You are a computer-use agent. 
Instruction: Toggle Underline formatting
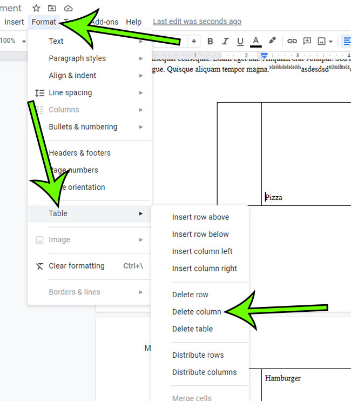240,42
